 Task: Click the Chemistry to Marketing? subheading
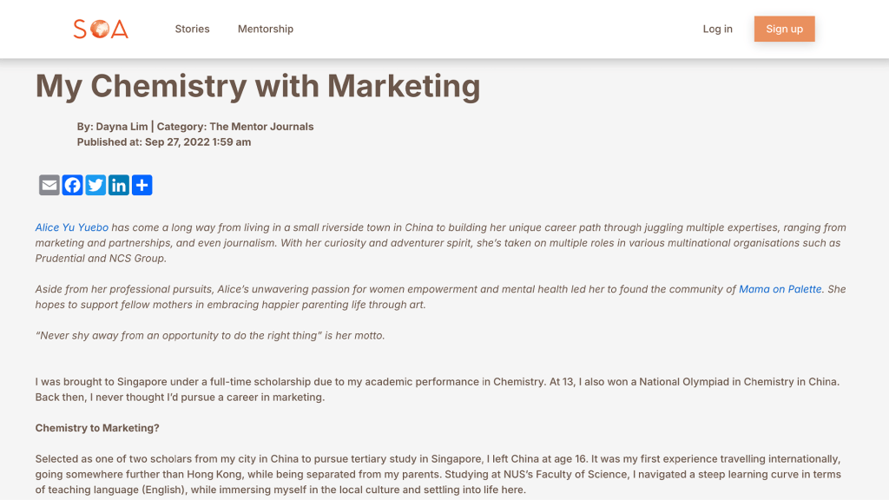click(97, 428)
